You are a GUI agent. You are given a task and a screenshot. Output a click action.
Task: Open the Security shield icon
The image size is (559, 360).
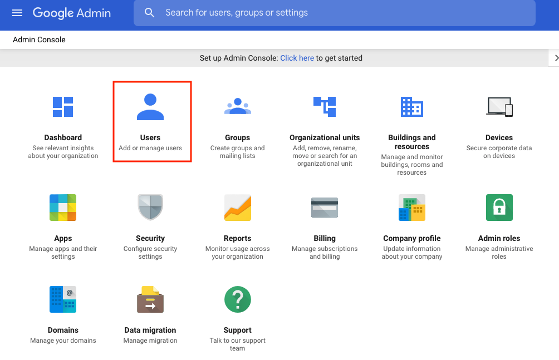(x=150, y=208)
